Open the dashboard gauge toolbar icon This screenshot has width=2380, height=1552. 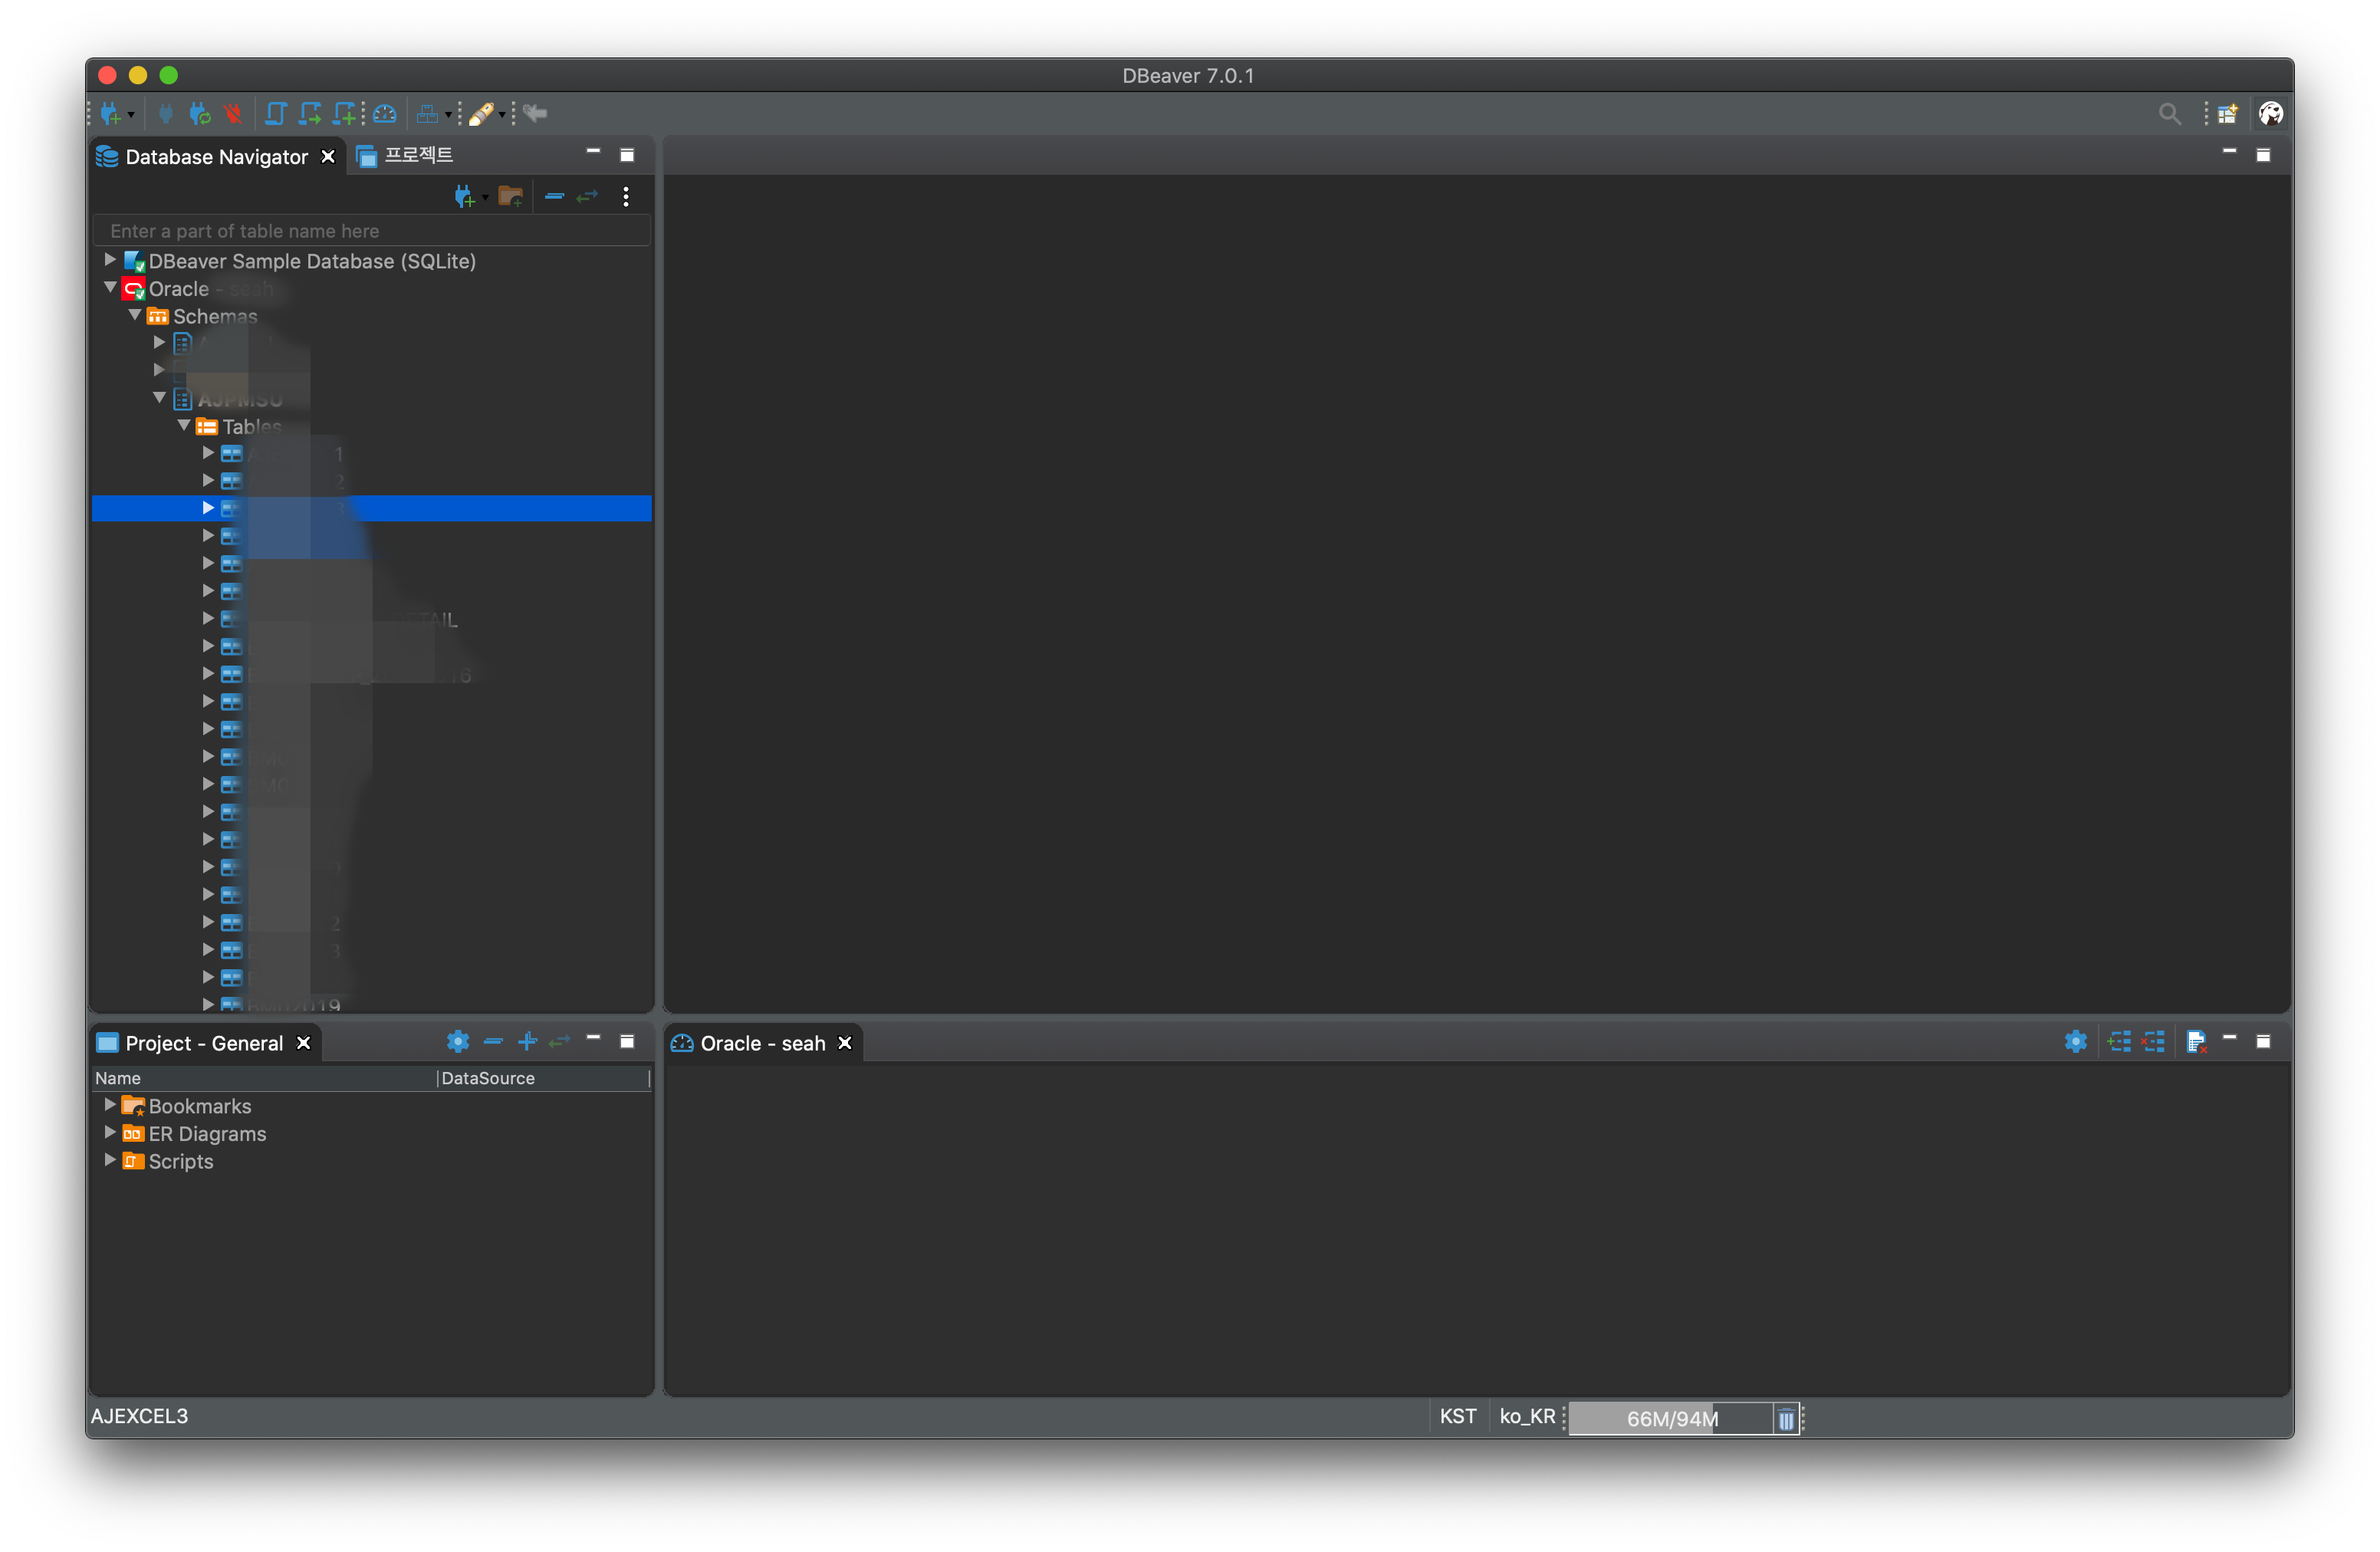[x=385, y=114]
